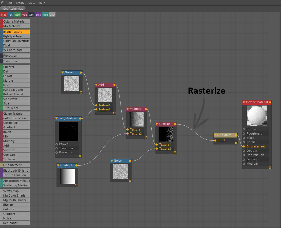Open the grid menu icon beside Edit
Image resolution: width=281 pixels, height=228 pixels.
[x=3, y=3]
